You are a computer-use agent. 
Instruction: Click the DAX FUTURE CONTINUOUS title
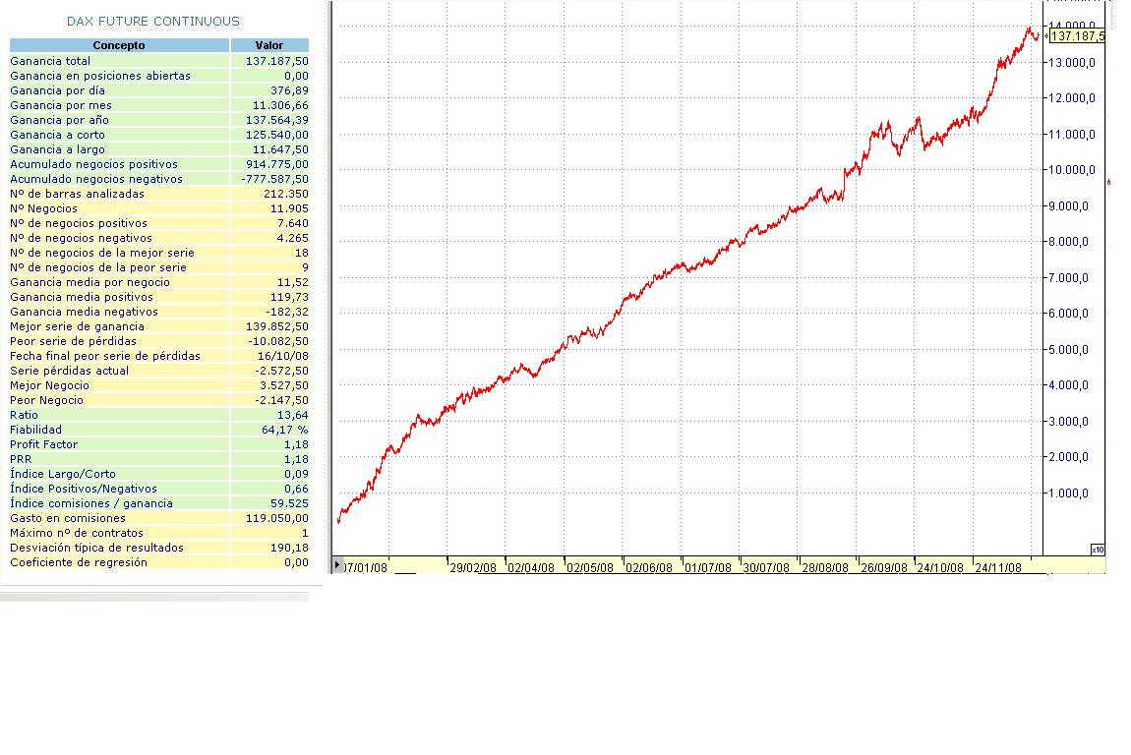pyautogui.click(x=152, y=22)
